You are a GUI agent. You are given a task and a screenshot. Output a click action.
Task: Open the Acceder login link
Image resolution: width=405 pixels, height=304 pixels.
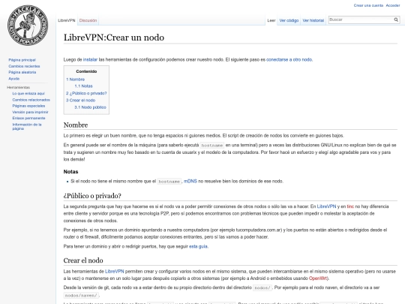click(393, 5)
